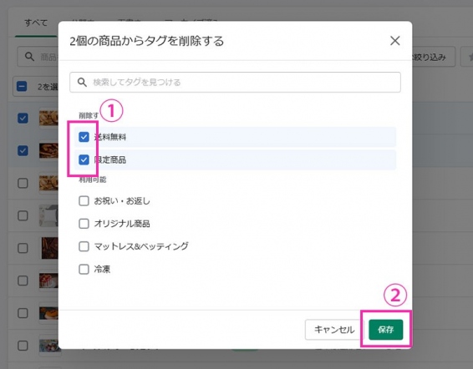The image size is (473, 369).
Task: Close the tag removal dialog
Action: pyautogui.click(x=395, y=41)
